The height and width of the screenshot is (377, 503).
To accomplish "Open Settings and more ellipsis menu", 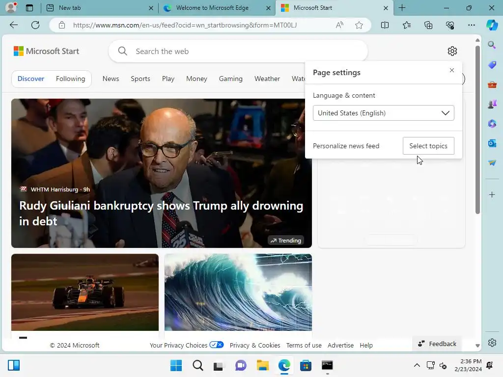I will tap(471, 25).
